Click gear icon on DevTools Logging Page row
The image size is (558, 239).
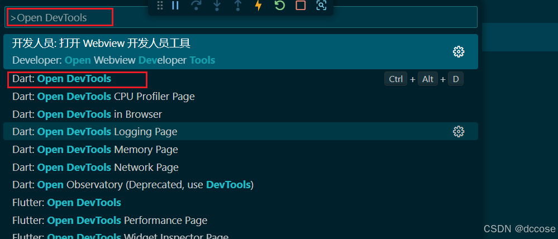click(x=459, y=132)
